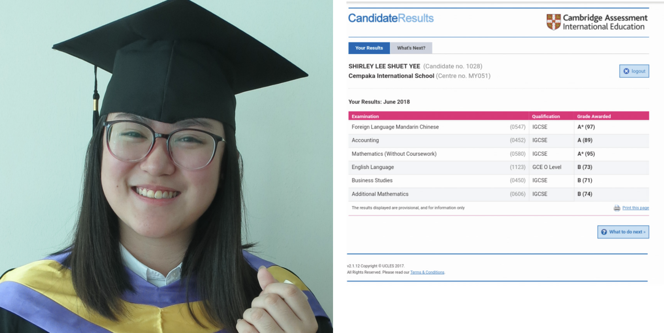Screen dimensions: 664x333
Task: Click the printer icon beside Print this page
Action: (x=617, y=208)
